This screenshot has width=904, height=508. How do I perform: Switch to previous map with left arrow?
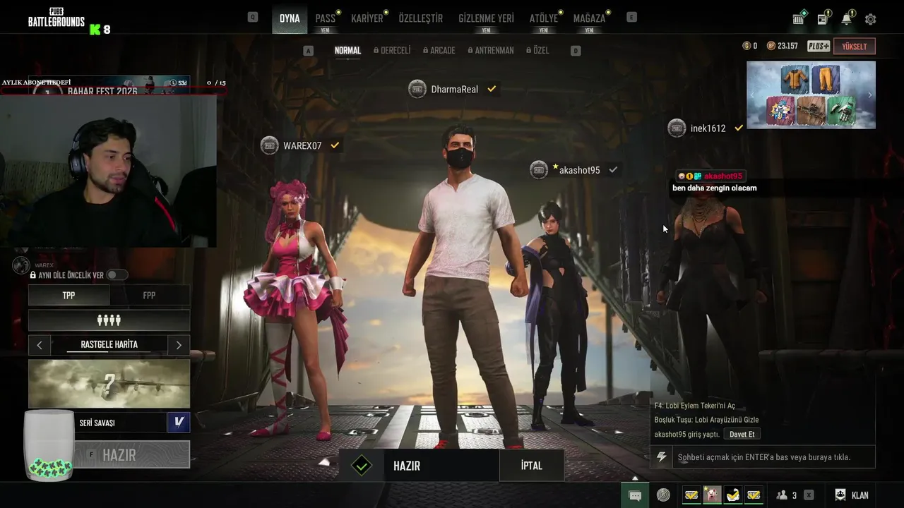pyautogui.click(x=40, y=345)
